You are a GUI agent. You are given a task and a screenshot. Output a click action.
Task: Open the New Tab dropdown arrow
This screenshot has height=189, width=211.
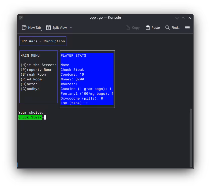tap(42, 30)
